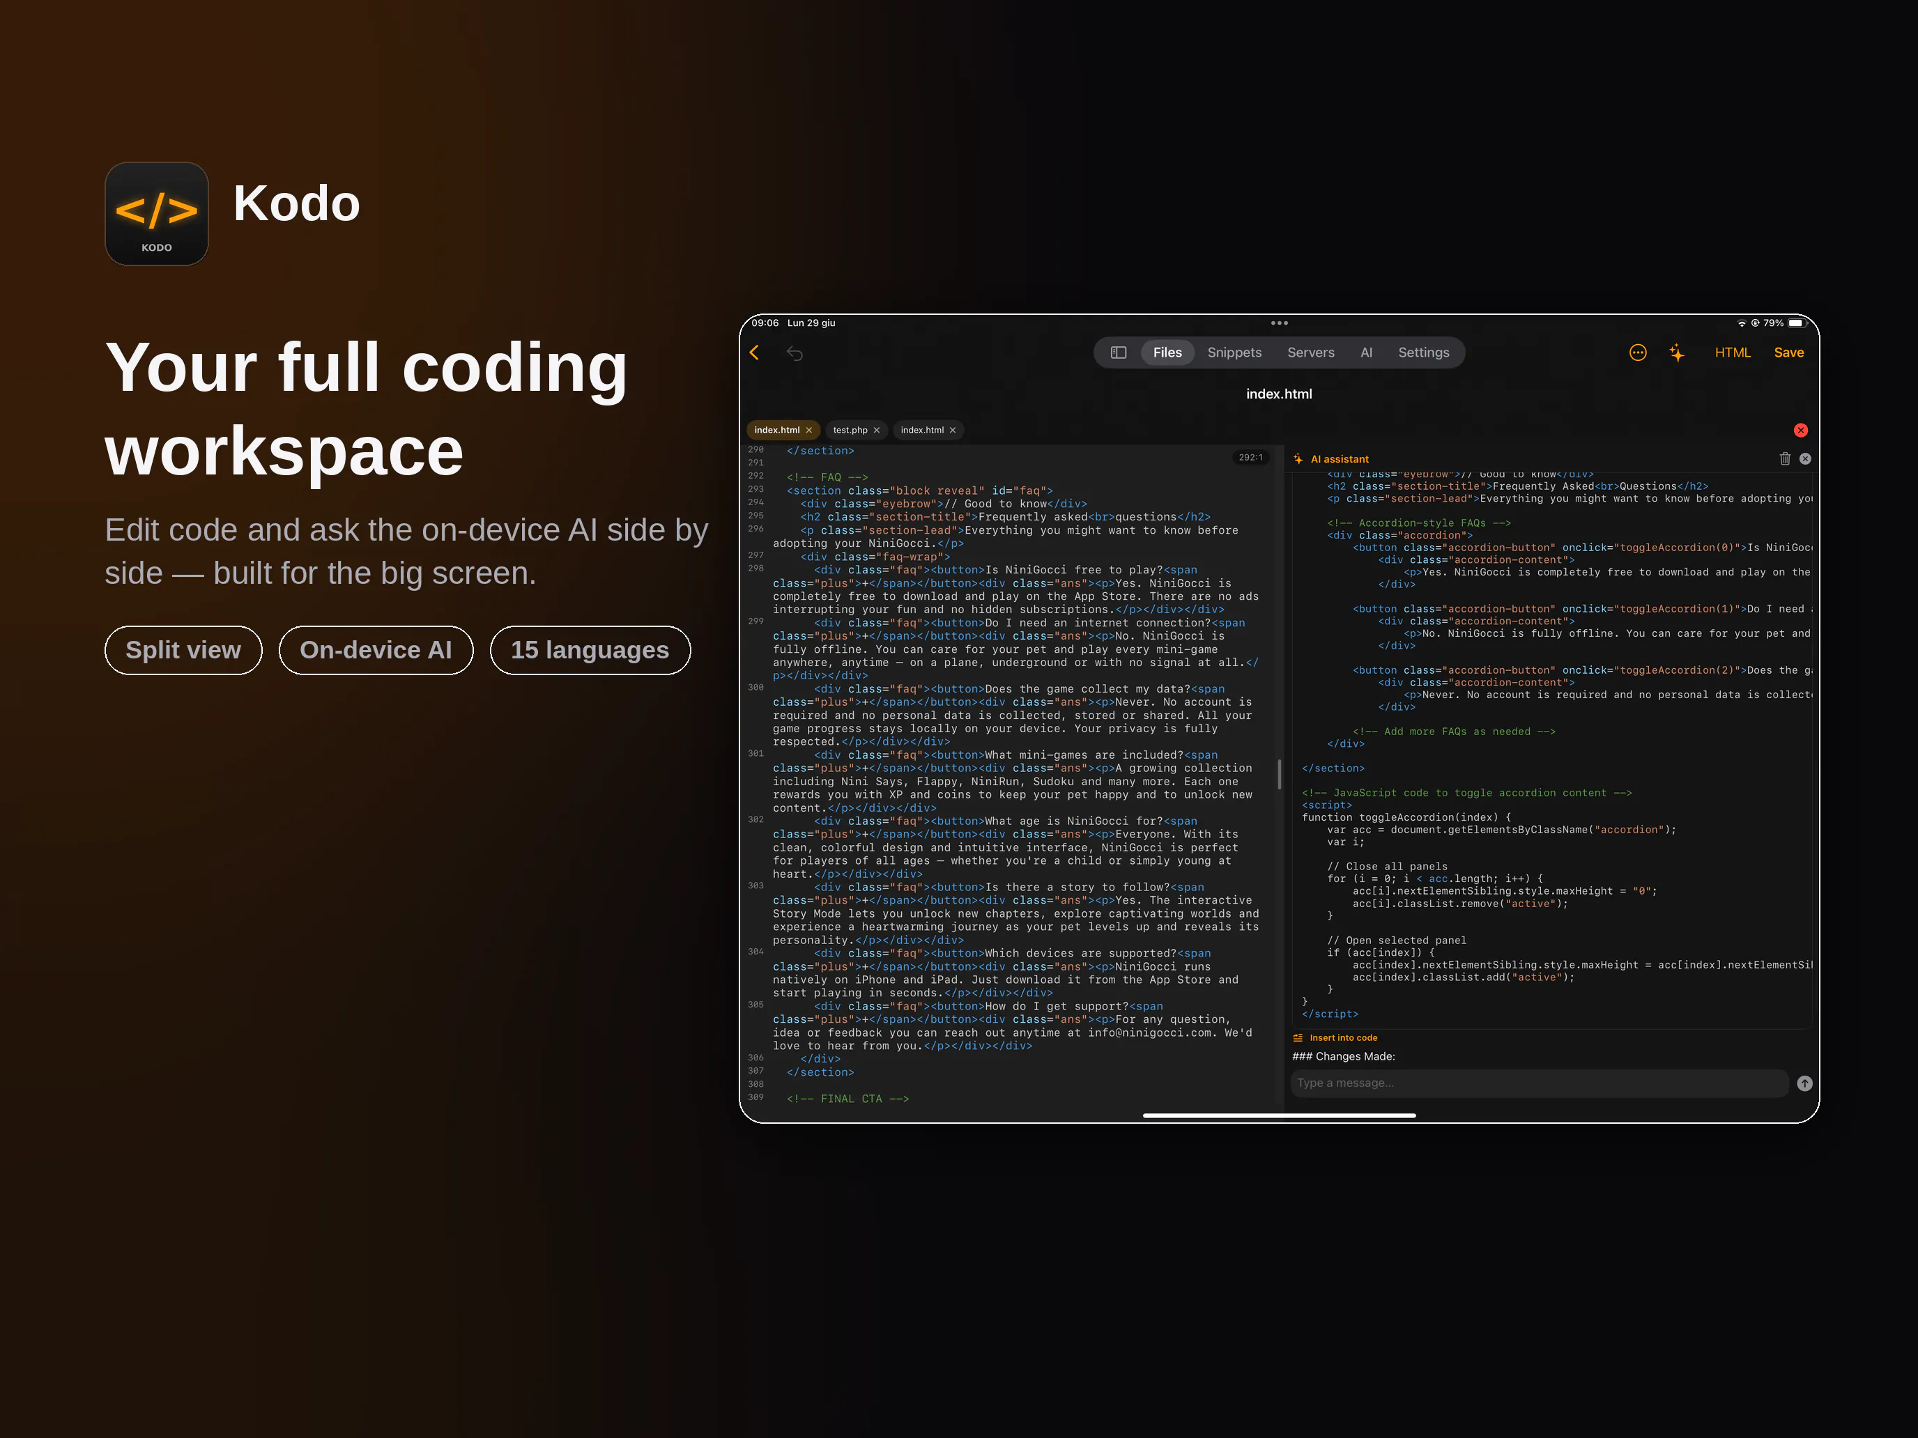The image size is (1918, 1438).
Task: Click the '### Changes Made:' text
Action: (x=1343, y=1056)
